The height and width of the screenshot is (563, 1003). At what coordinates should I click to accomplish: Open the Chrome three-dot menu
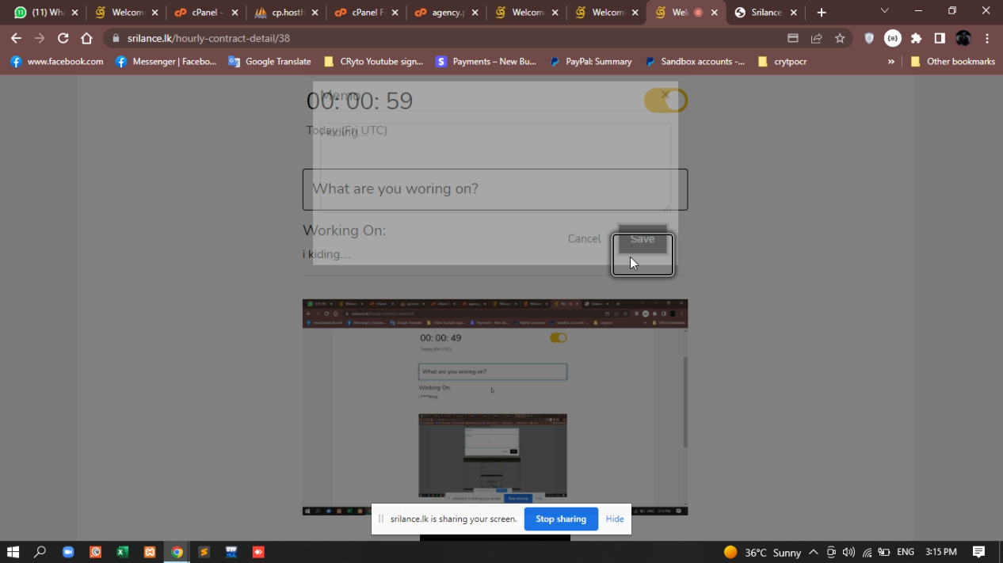tap(987, 38)
